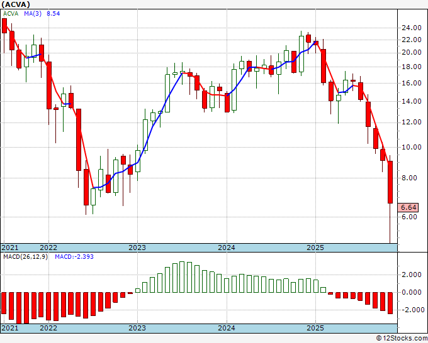Click the 6.00 price axis label
The width and height of the screenshot is (428, 343).
pos(409,217)
